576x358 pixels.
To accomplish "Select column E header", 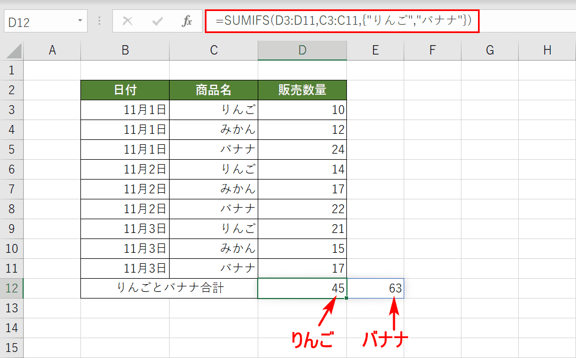I will pos(375,50).
